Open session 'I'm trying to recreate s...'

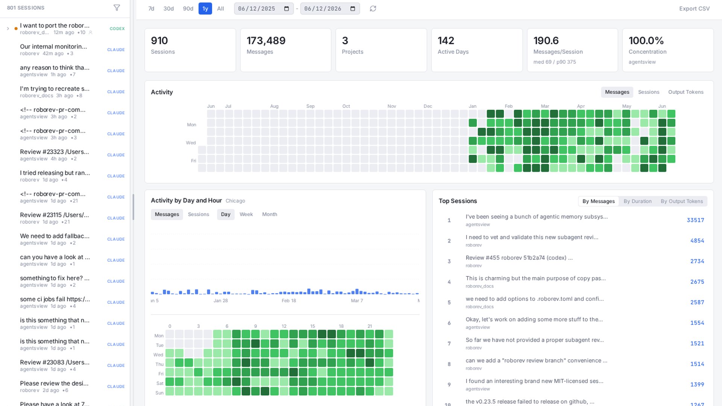click(x=65, y=92)
